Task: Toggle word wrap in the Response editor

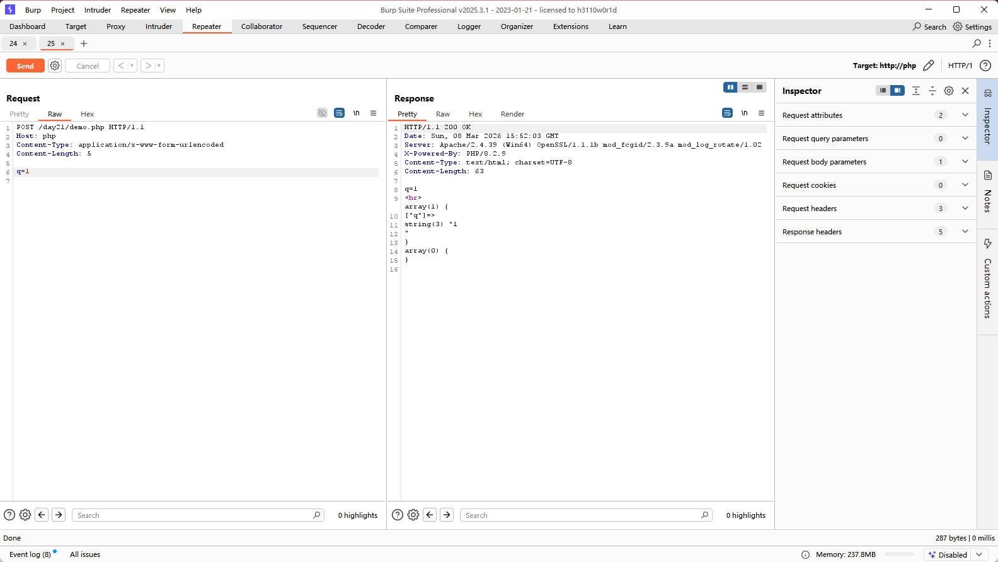Action: pos(727,113)
